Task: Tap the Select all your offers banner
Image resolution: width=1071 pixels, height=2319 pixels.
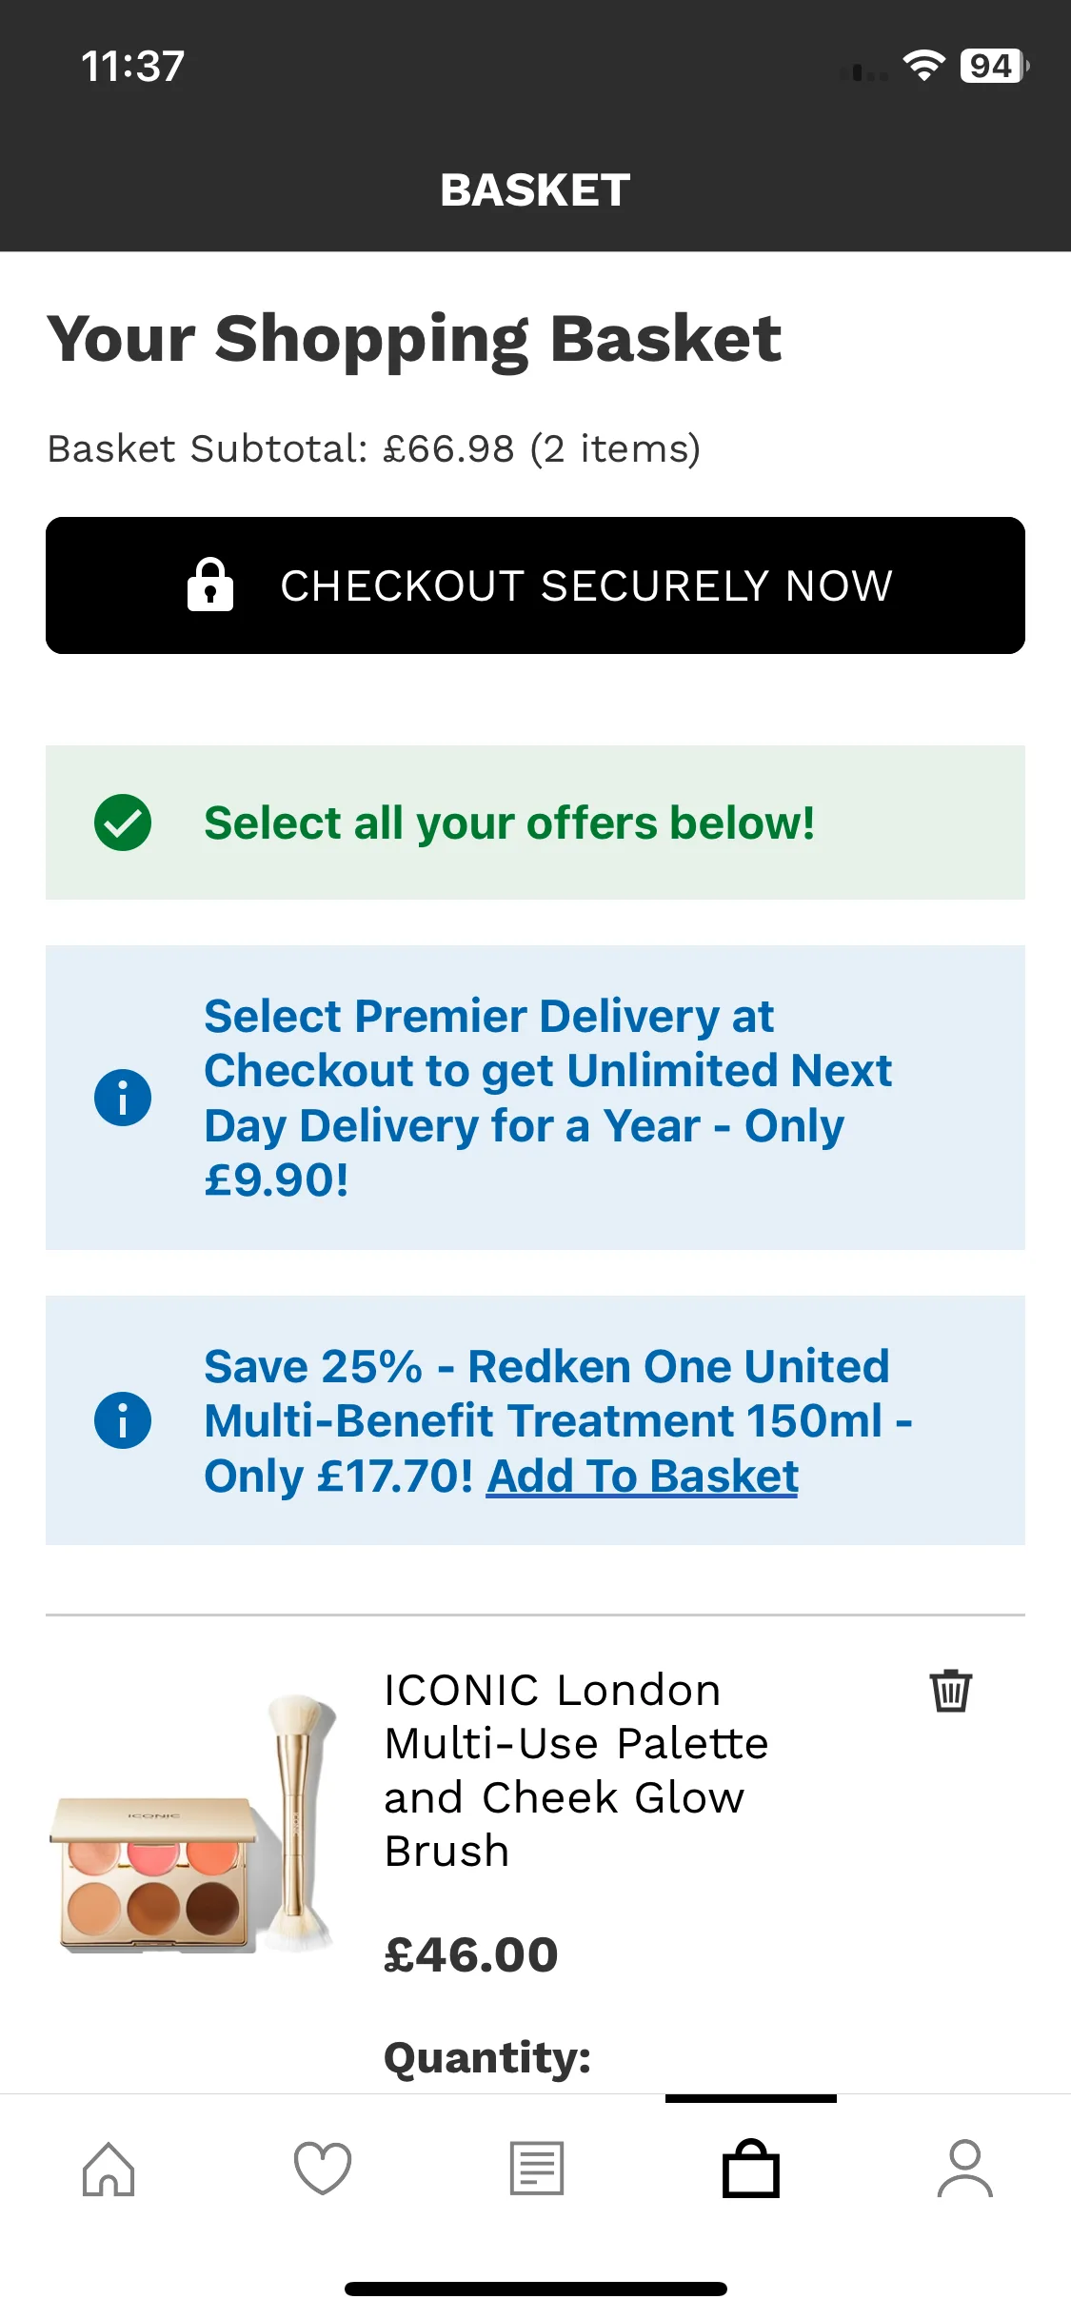Action: [509, 823]
